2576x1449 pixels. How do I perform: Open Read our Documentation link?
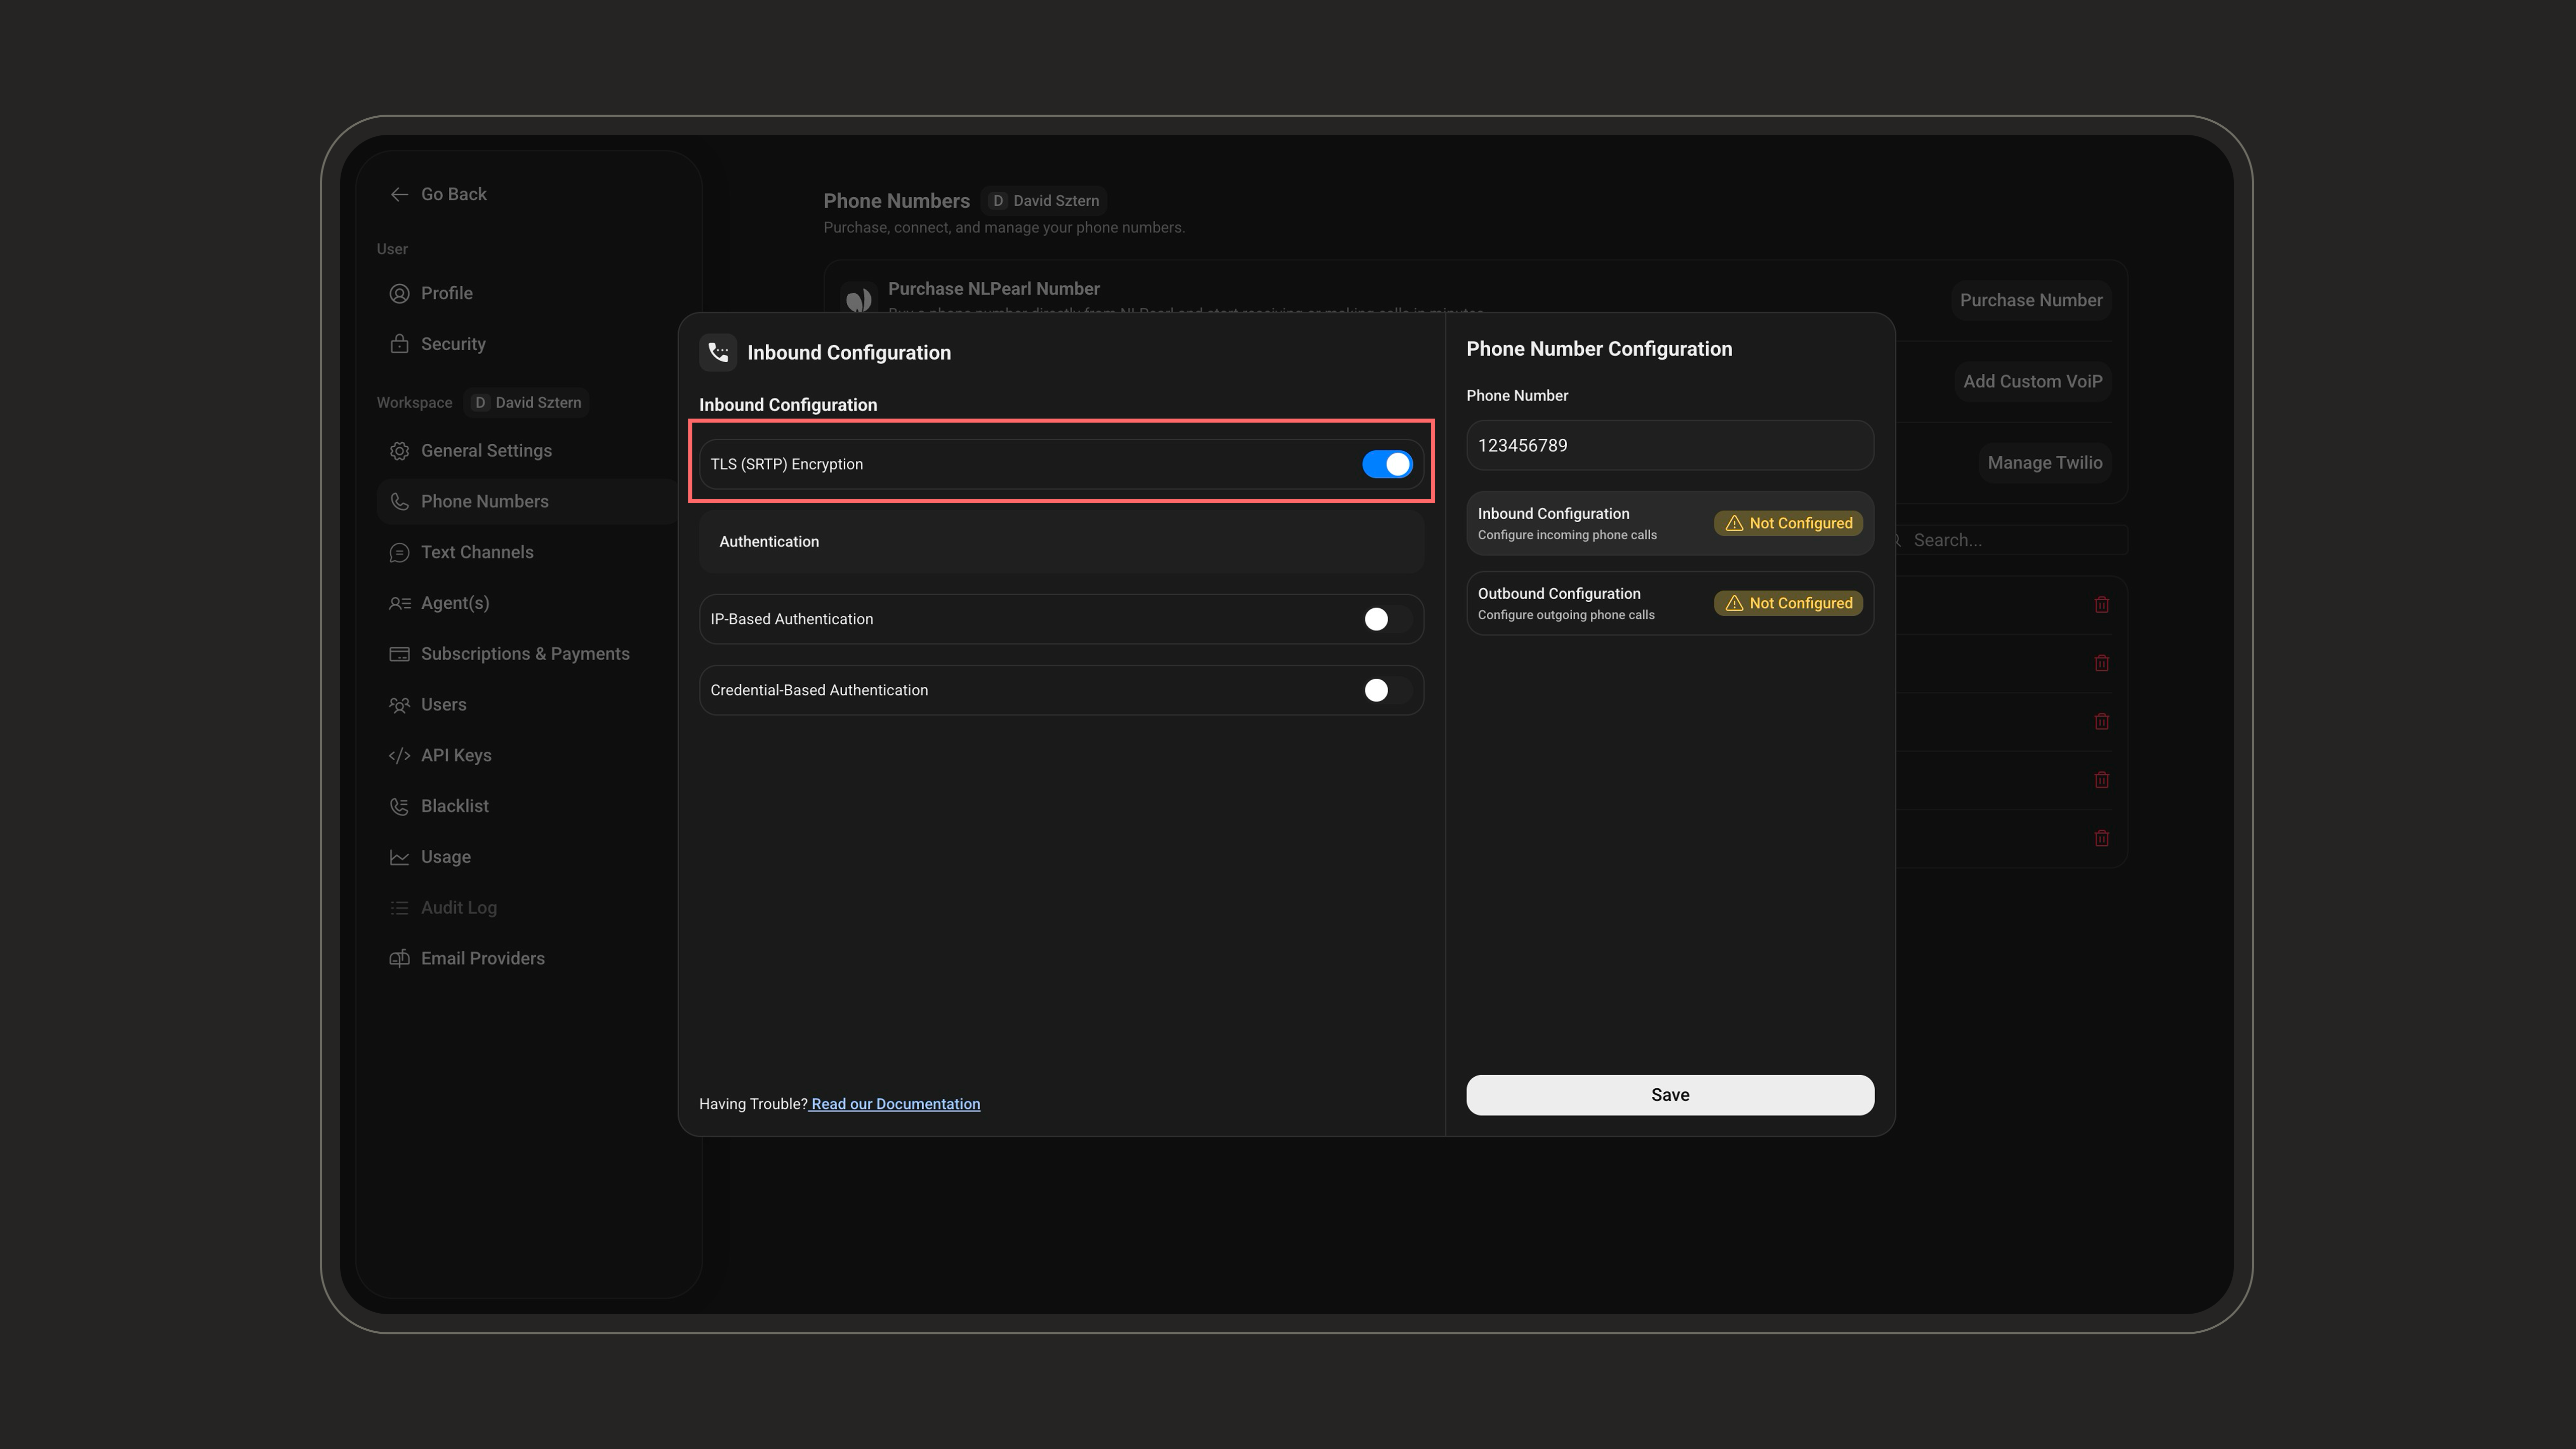click(895, 1104)
